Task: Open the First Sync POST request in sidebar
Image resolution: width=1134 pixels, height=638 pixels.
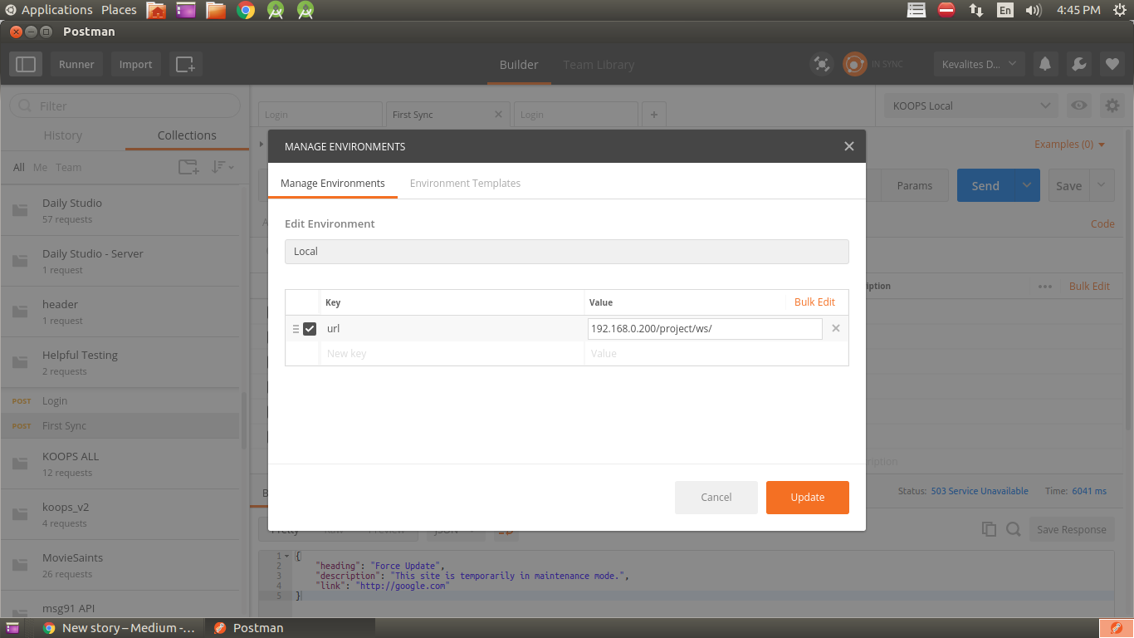Action: [120, 425]
